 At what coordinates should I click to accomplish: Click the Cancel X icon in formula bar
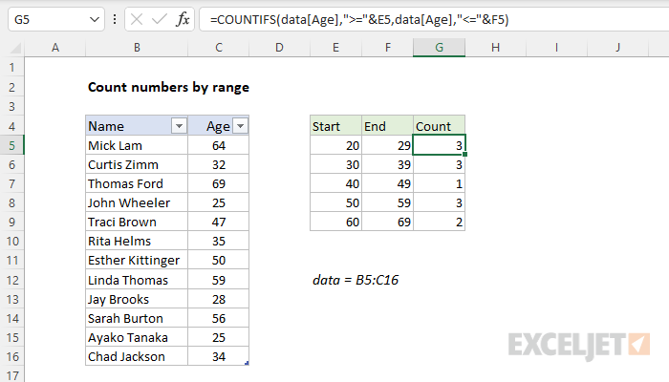pos(134,19)
